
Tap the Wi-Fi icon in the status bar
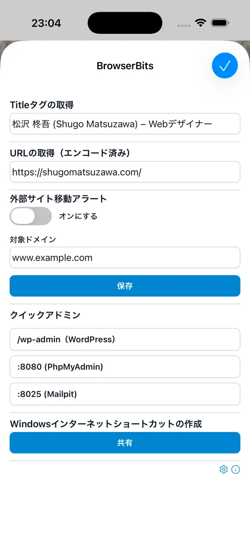(x=200, y=23)
